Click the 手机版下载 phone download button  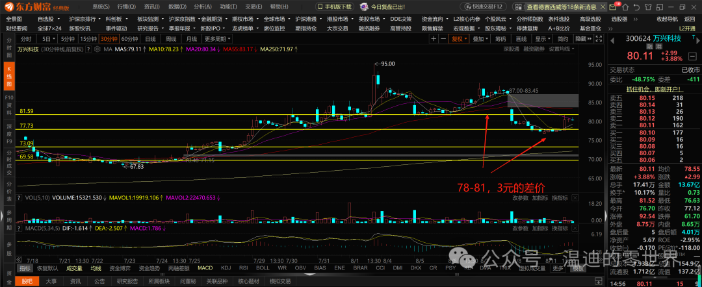click(x=335, y=6)
